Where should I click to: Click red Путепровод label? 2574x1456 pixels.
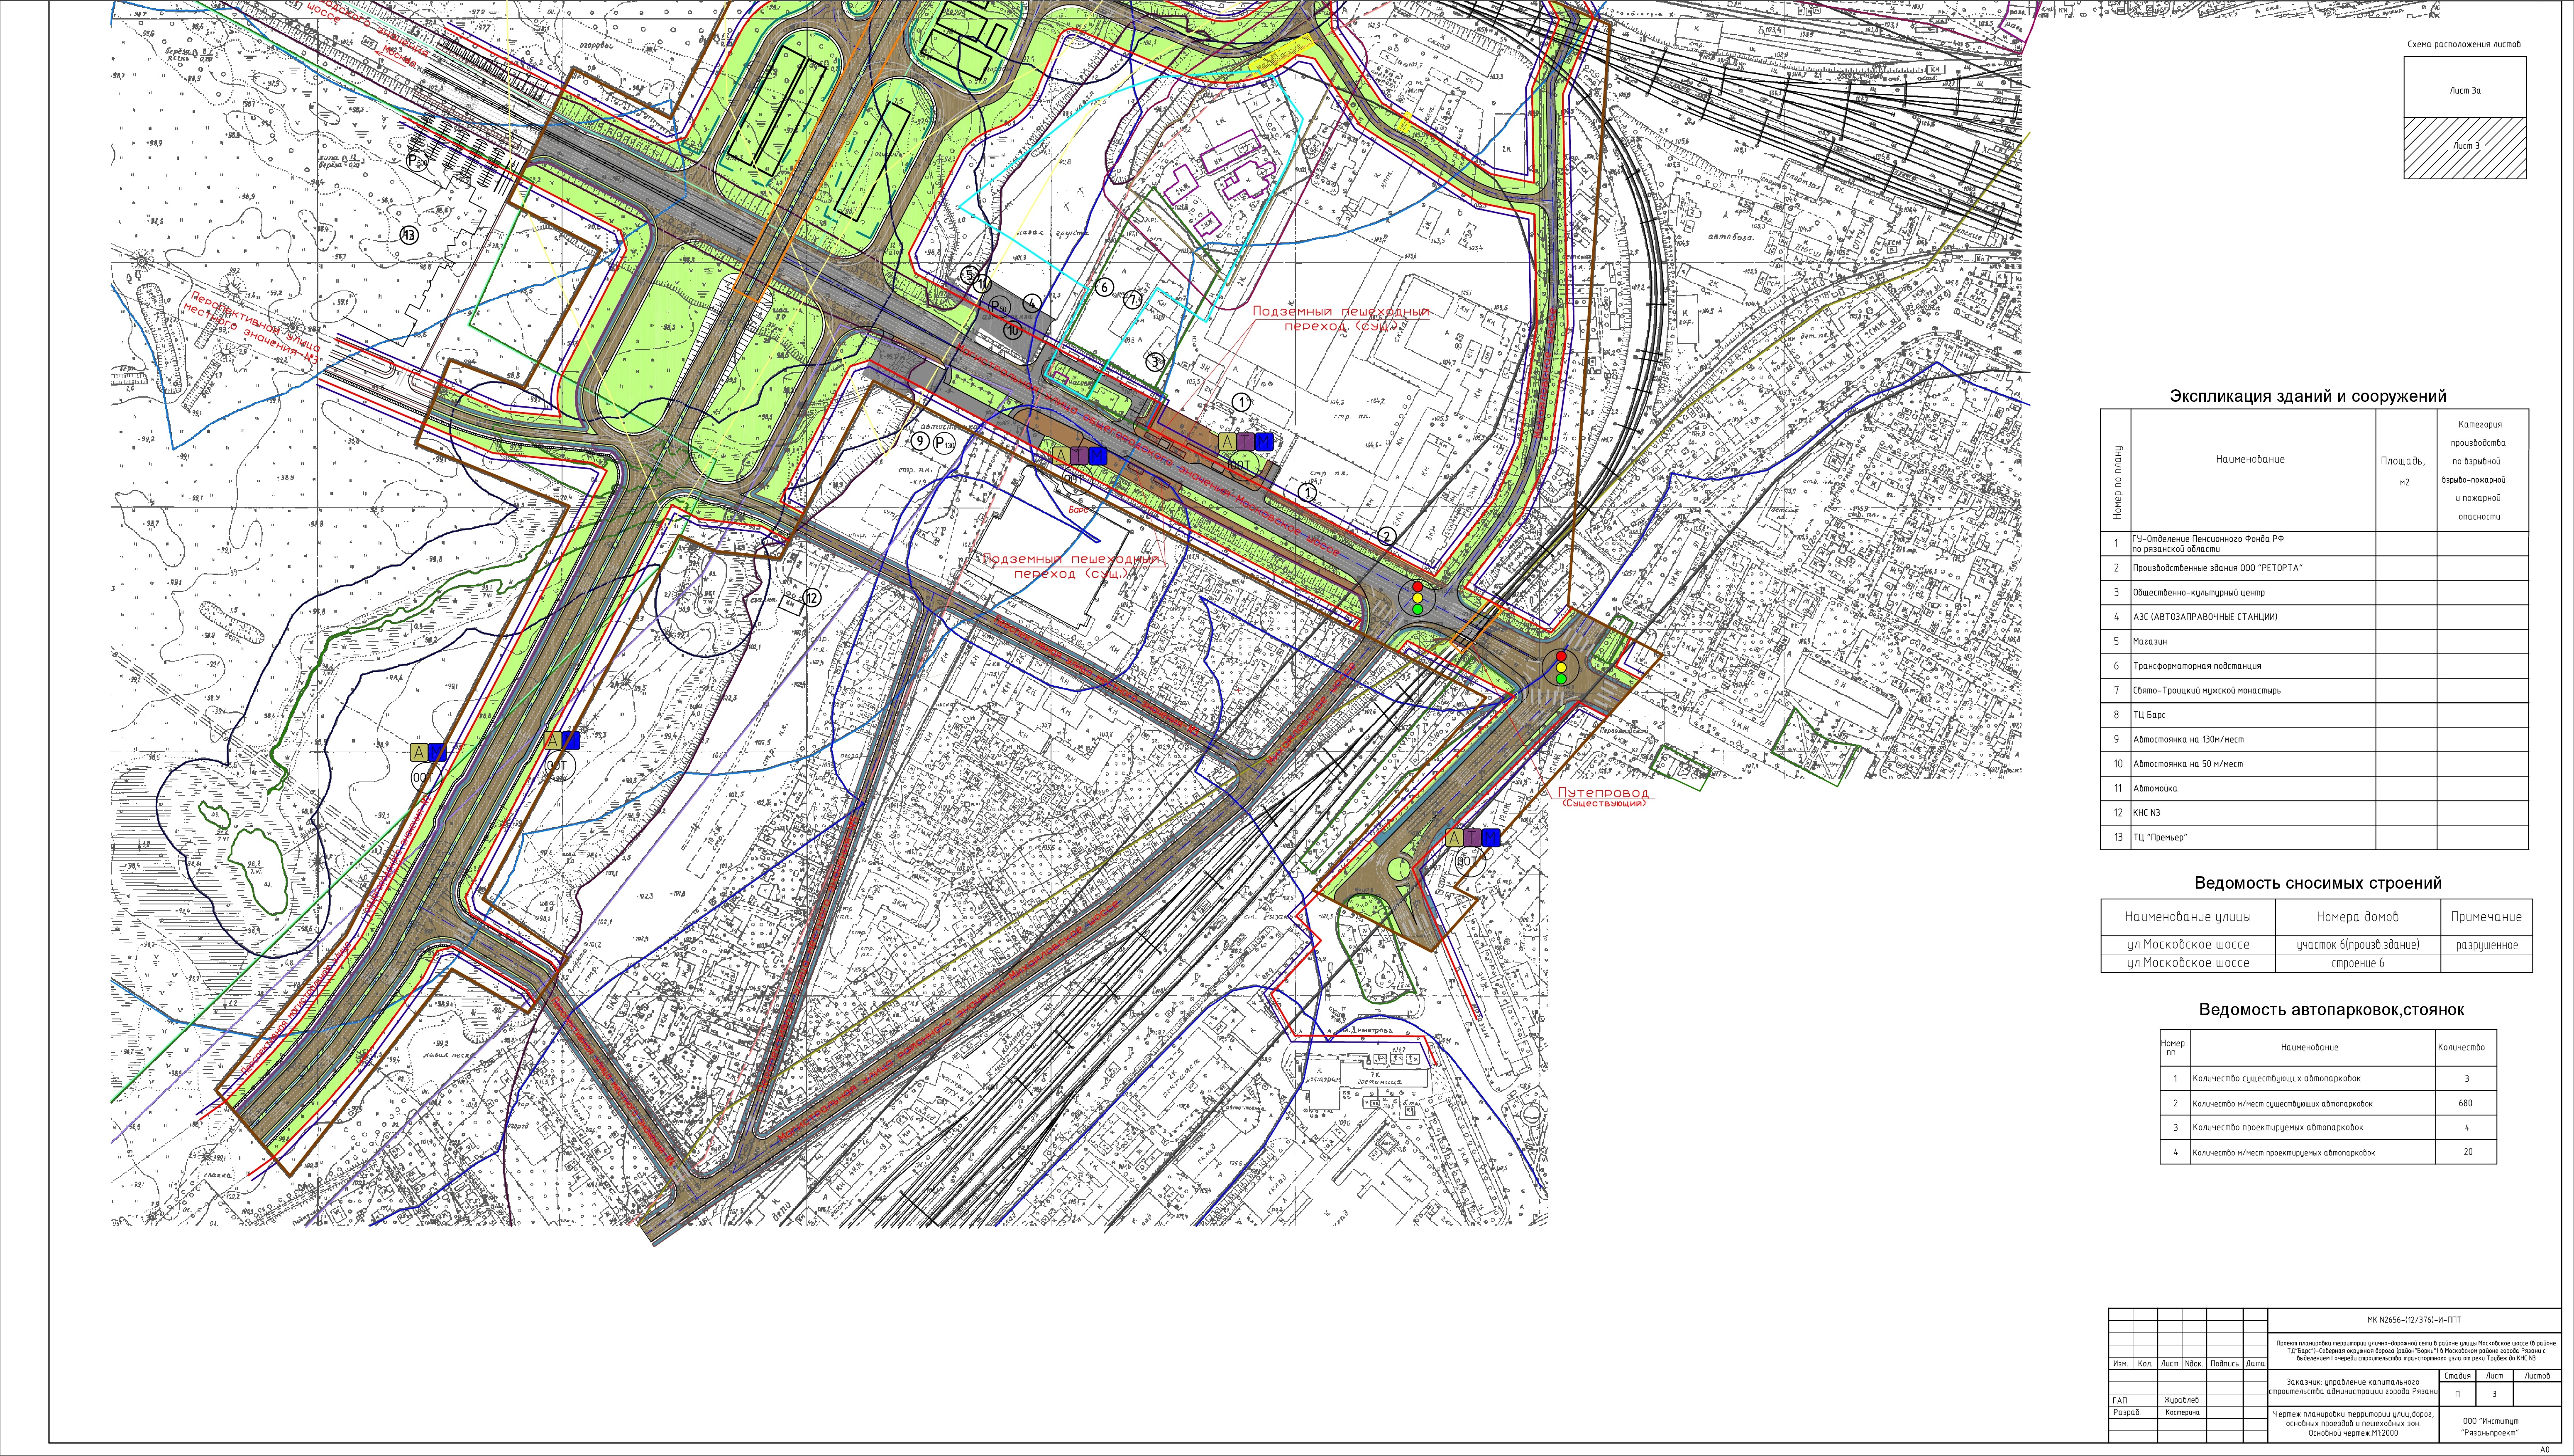pyautogui.click(x=1603, y=793)
